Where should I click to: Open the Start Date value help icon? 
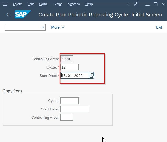click(x=92, y=76)
